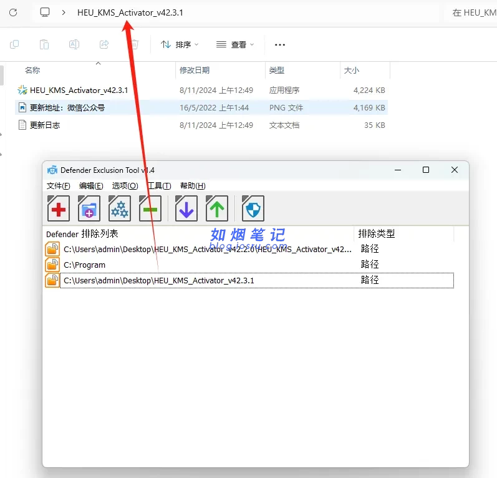Click the folder icon of the v42.3.1 exclusion
The image size is (497, 478).
(52, 280)
